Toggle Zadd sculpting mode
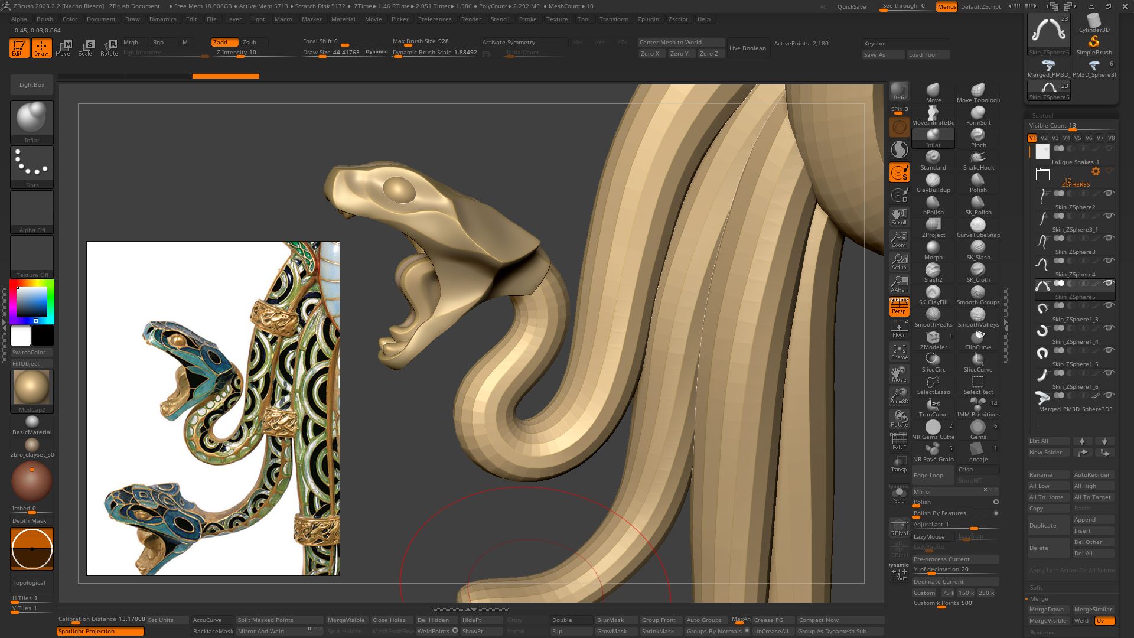Screen dimensions: 1134x638 (224, 42)
